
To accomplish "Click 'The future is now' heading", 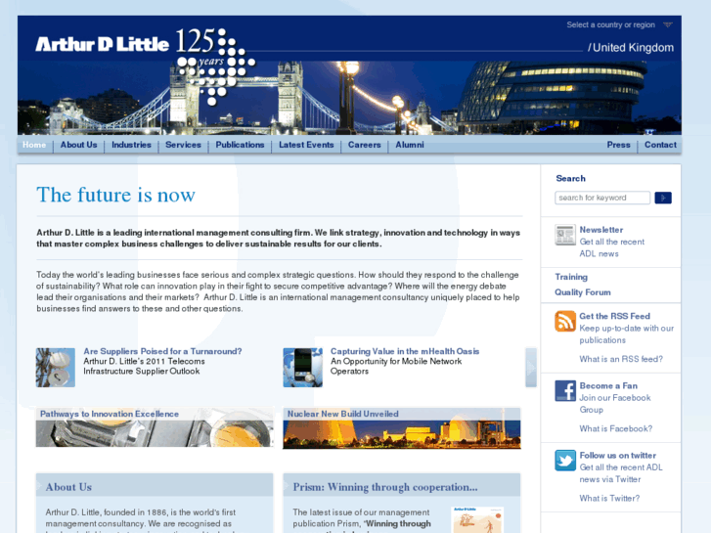I will pyautogui.click(x=115, y=195).
